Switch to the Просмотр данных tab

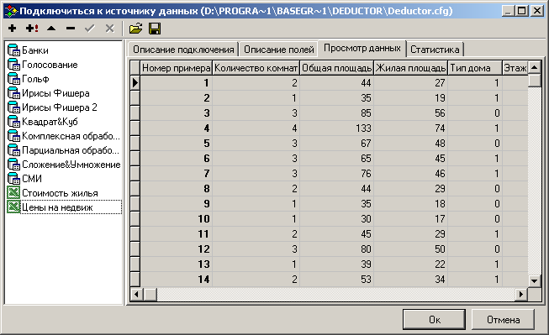tap(362, 48)
